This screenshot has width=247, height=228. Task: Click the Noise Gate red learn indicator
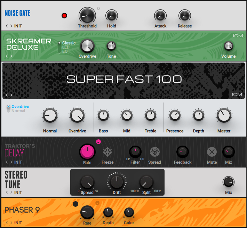(x=64, y=16)
